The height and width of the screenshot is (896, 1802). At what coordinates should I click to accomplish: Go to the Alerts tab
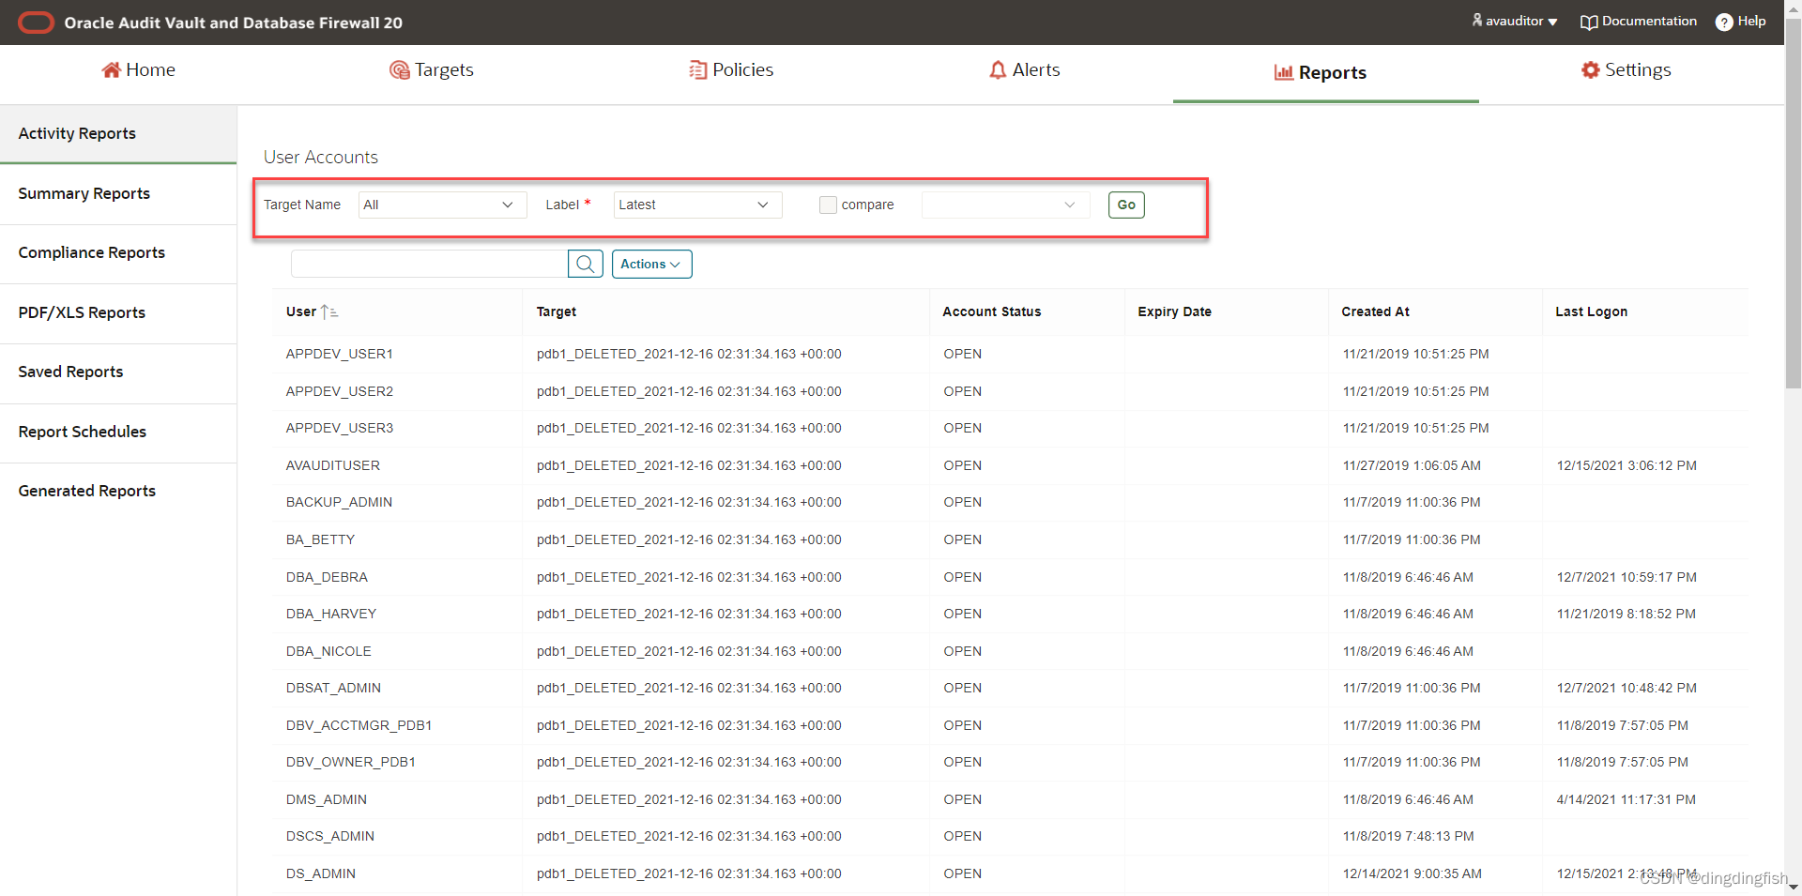tap(1025, 69)
